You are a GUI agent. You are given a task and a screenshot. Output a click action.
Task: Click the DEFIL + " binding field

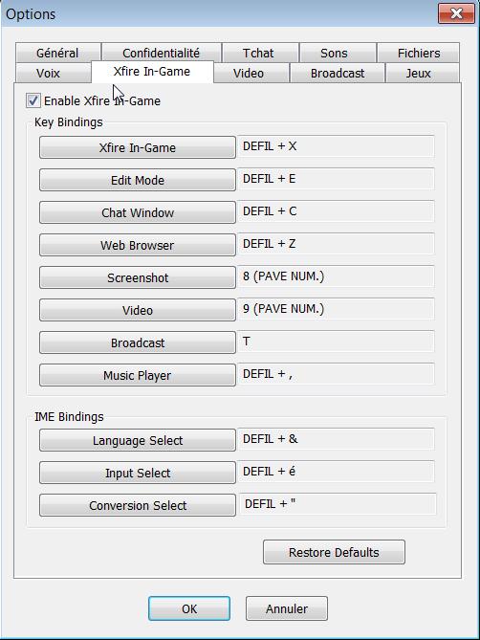(x=338, y=504)
